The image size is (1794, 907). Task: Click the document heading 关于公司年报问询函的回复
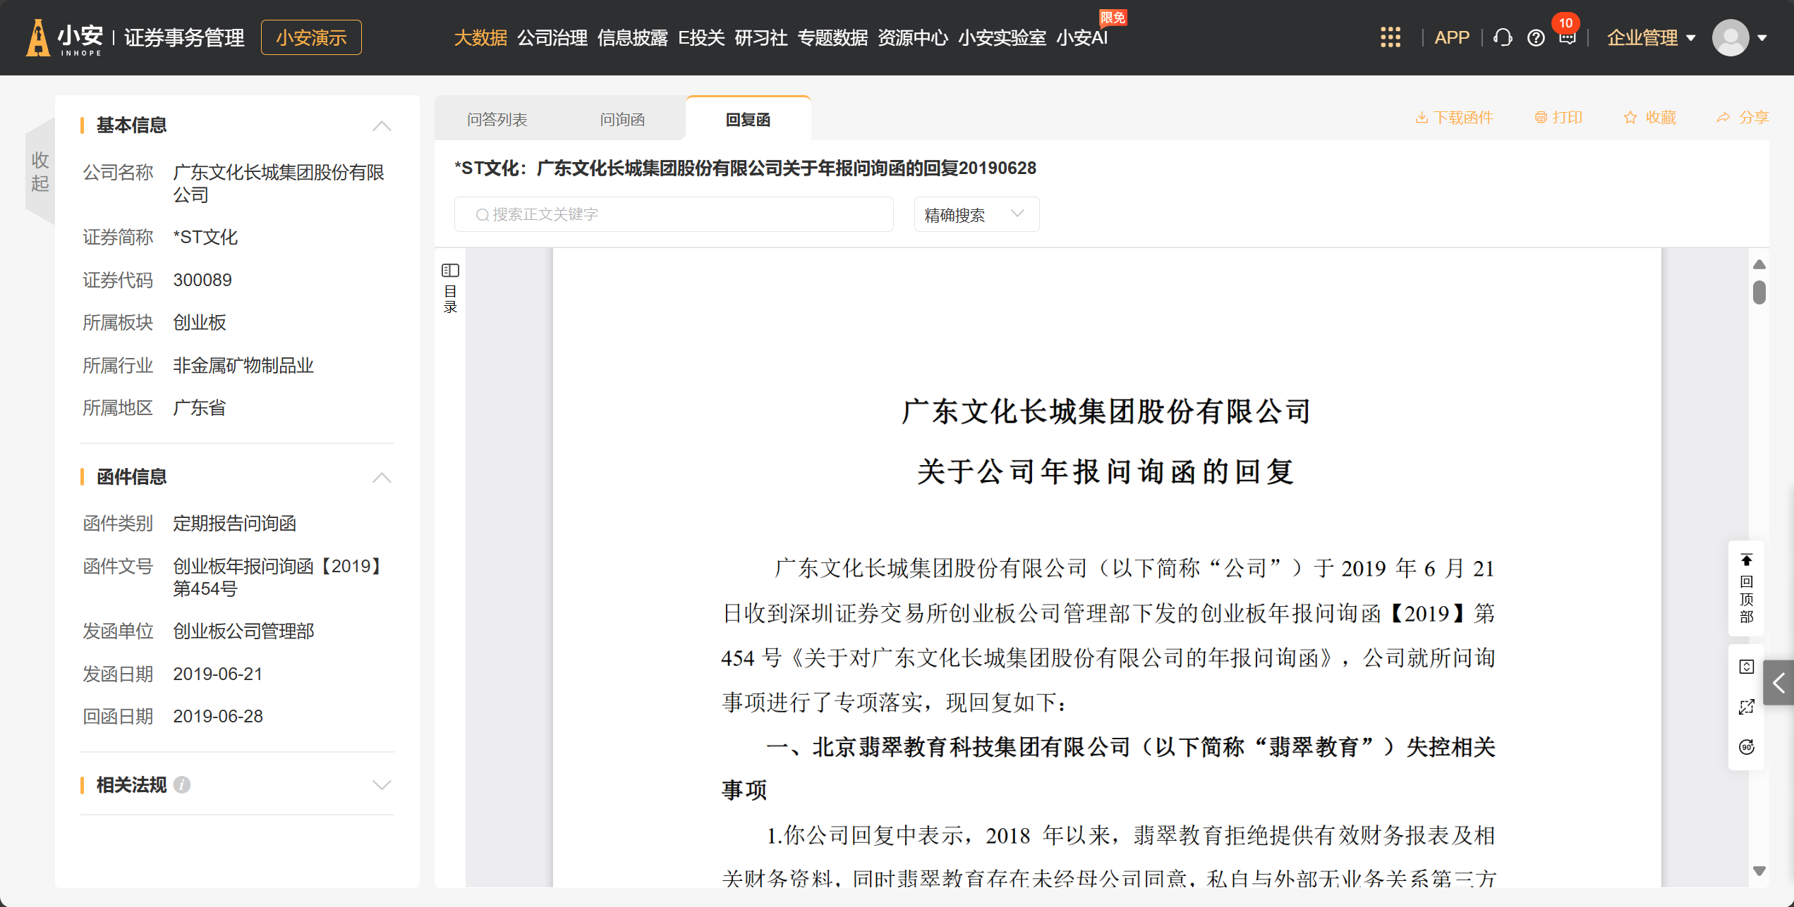pyautogui.click(x=1105, y=471)
